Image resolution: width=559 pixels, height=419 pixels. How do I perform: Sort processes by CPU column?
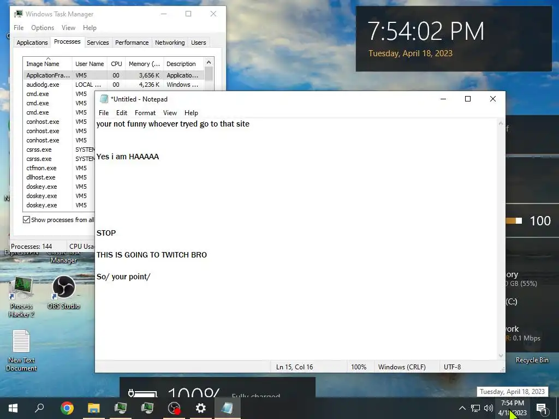tap(116, 64)
